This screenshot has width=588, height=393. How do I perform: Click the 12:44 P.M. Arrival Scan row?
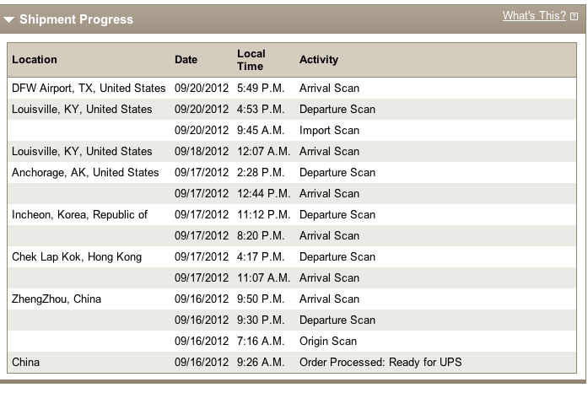pyautogui.click(x=292, y=193)
